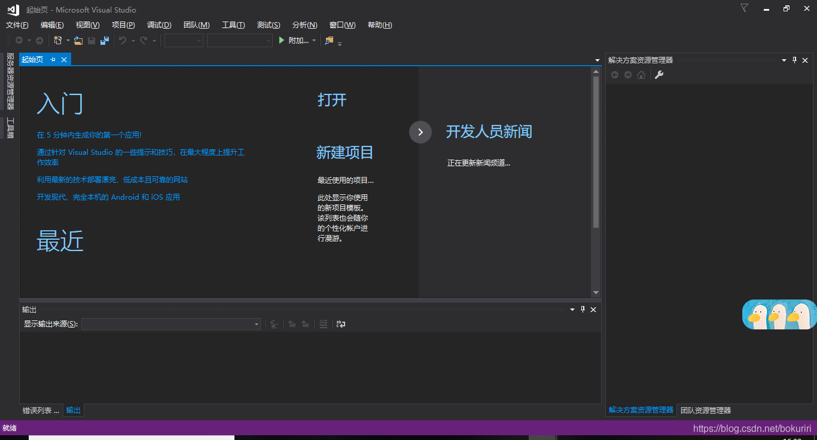
Task: Click the 新建项目 heading link
Action: point(345,152)
